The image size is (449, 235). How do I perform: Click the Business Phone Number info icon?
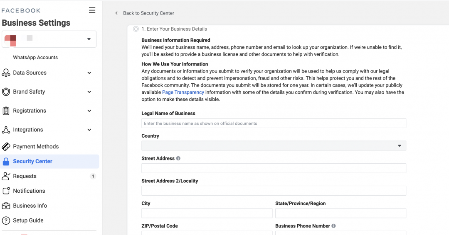point(334,226)
